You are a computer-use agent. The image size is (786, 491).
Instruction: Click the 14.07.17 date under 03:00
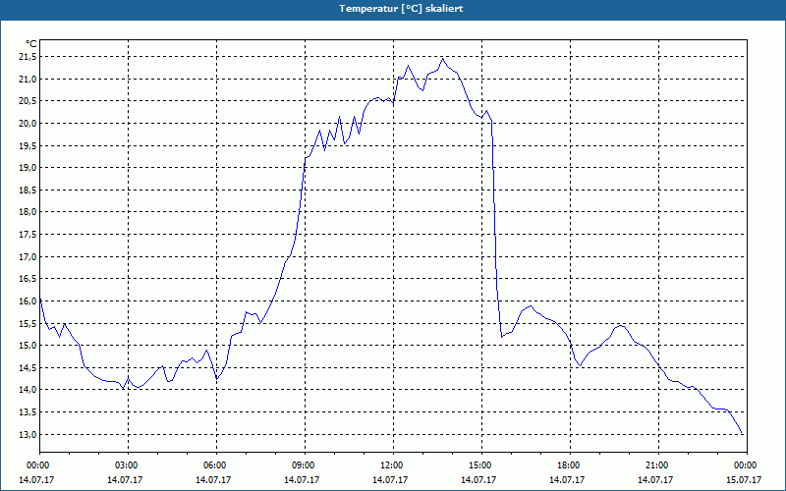click(x=125, y=480)
